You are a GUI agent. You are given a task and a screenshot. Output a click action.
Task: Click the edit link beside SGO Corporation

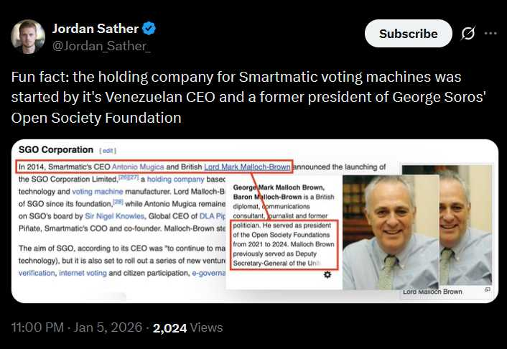click(108, 150)
